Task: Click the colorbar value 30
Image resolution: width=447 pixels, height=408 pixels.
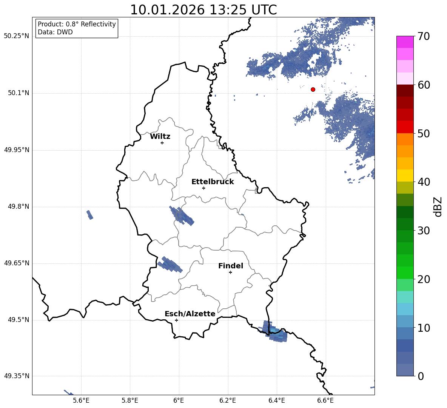Action: tap(424, 231)
